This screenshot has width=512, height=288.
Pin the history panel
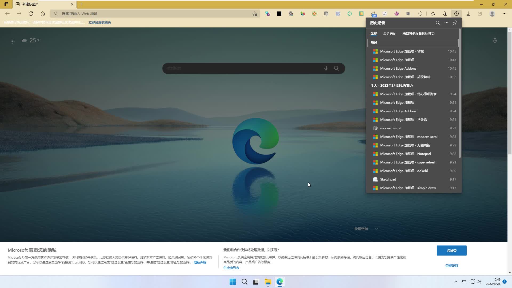tap(455, 23)
